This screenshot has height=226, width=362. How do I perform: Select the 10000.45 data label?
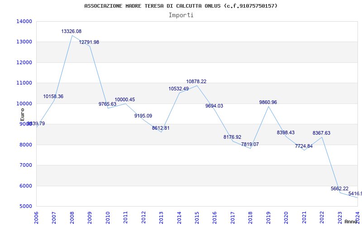tap(125, 99)
